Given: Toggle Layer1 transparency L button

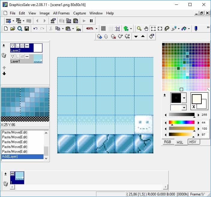Looking at the screenshot, I should 17,57.
